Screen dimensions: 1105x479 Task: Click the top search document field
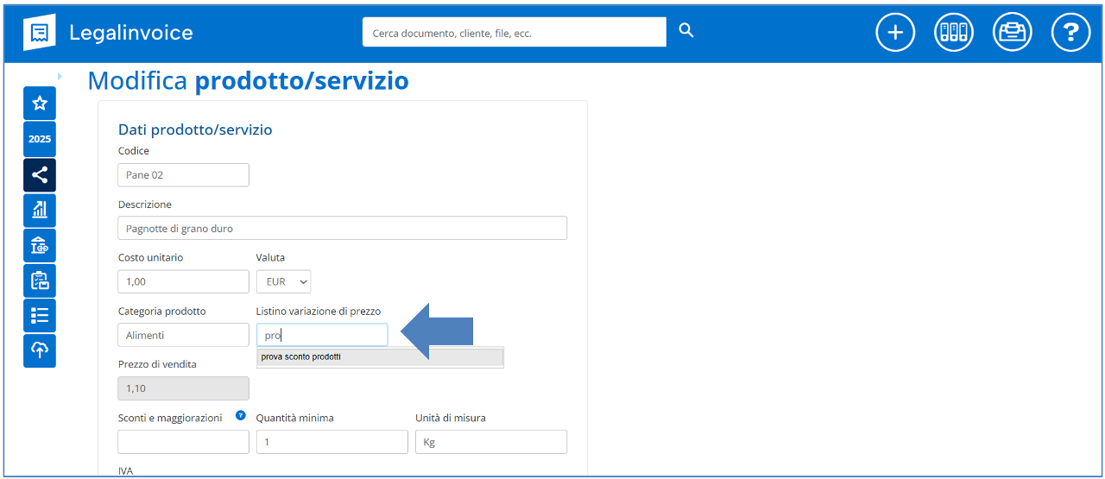click(514, 33)
